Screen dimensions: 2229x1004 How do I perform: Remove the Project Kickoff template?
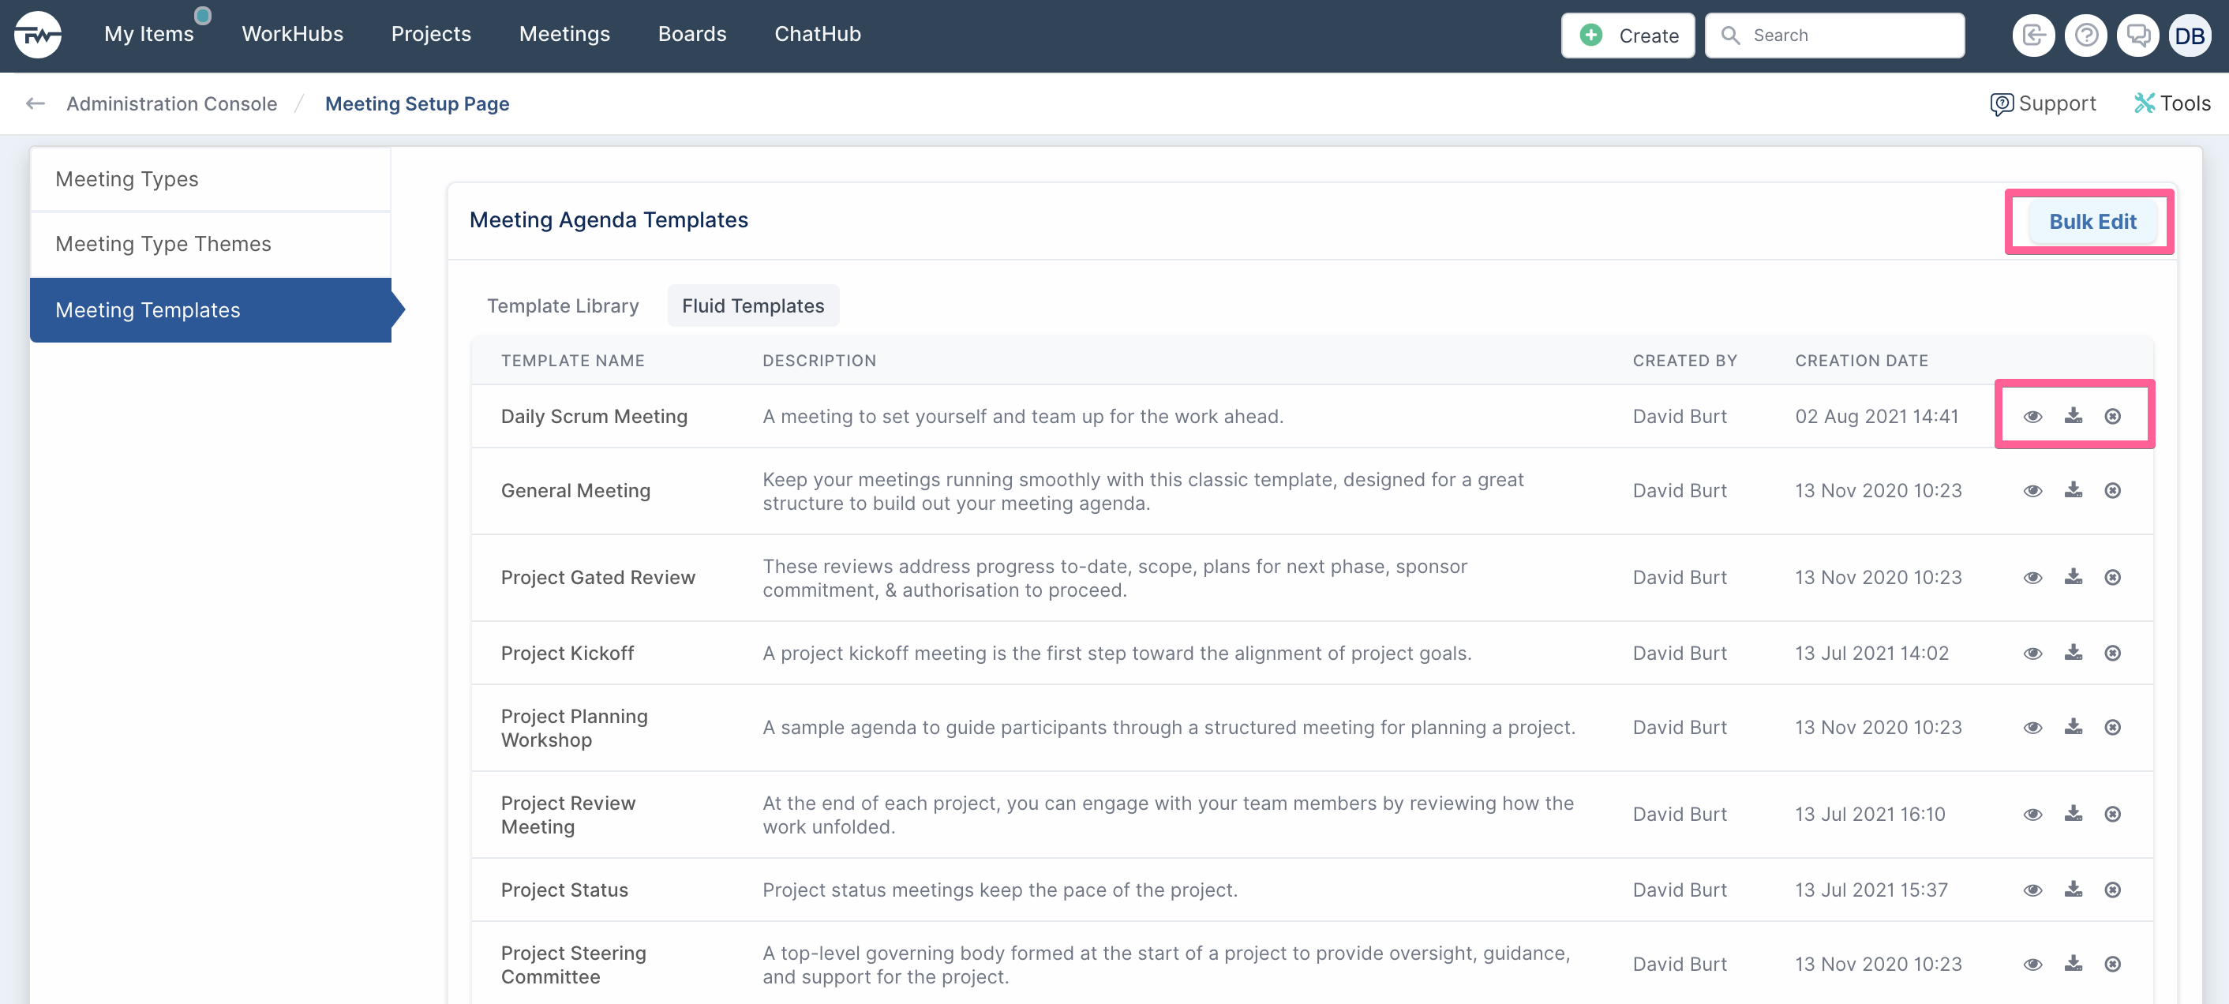(2112, 654)
